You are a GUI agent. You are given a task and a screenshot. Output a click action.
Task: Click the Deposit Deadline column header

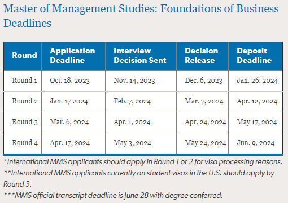point(254,56)
